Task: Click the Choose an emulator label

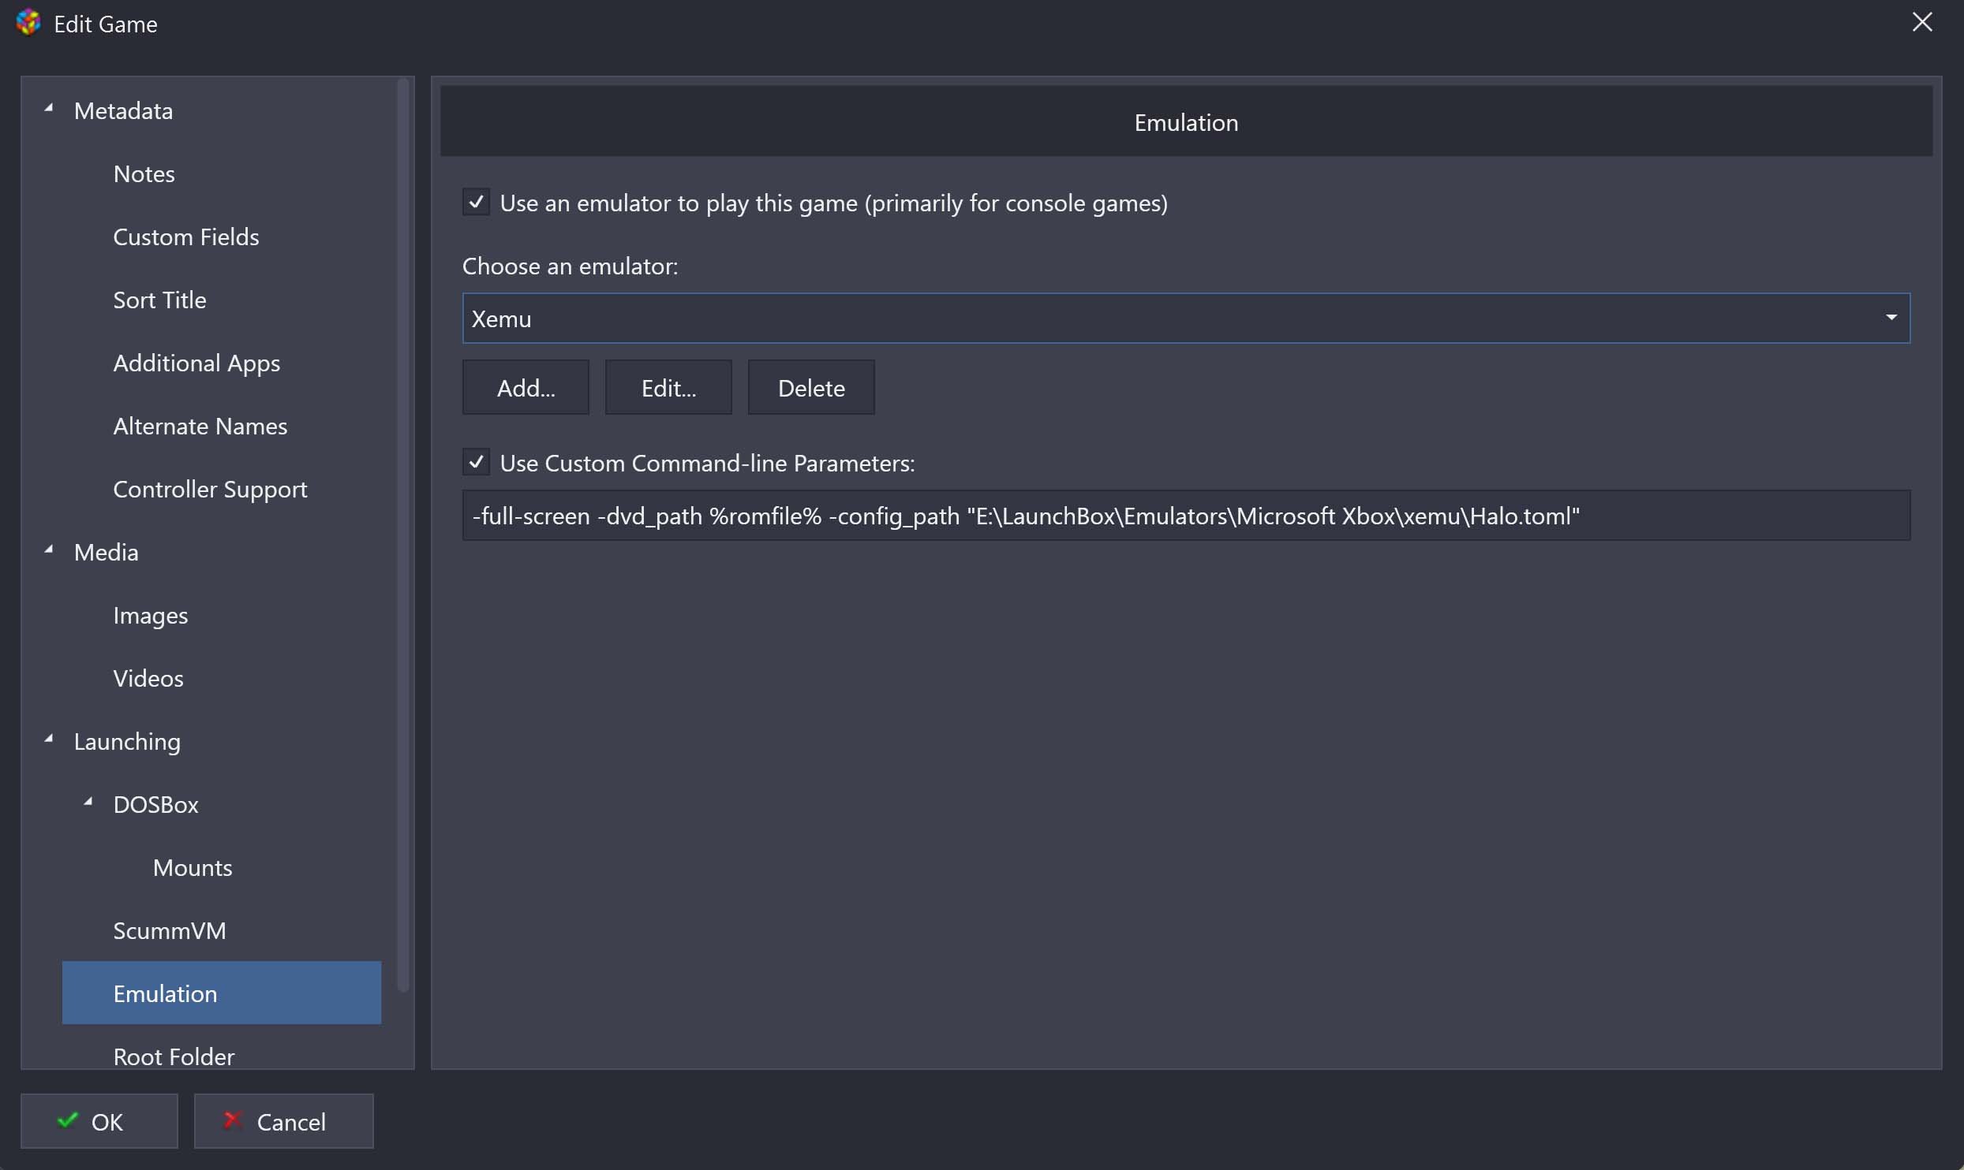Action: pos(570,266)
